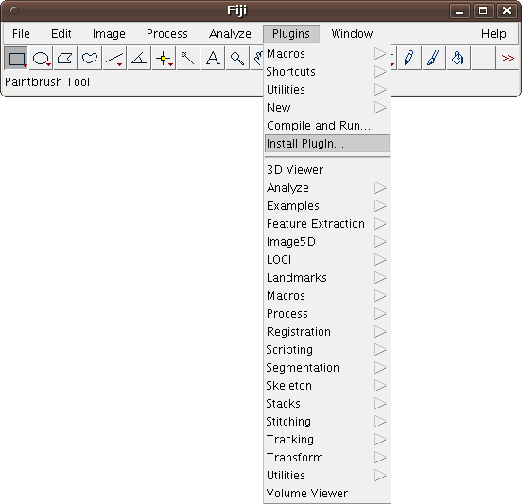
Task: Select the Angle tool
Action: tap(139, 59)
